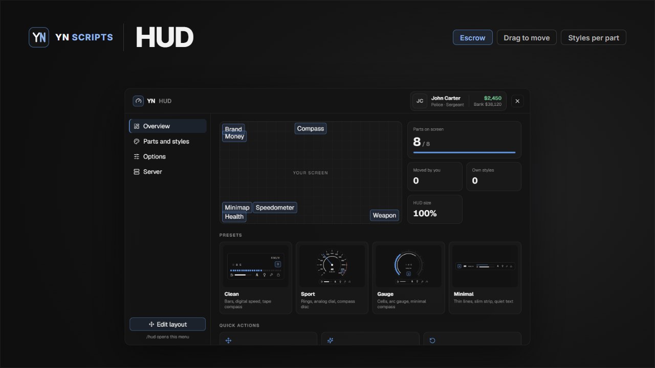Click the John Carter name text

click(x=446, y=98)
